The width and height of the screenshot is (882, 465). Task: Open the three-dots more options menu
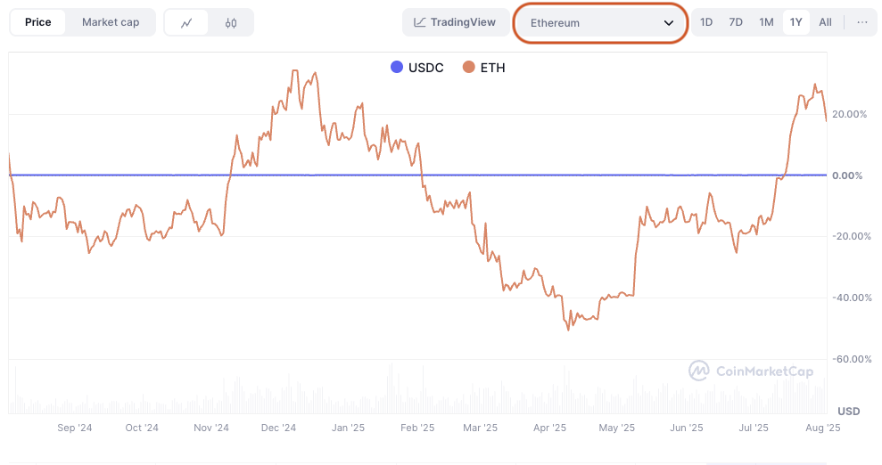coord(861,22)
